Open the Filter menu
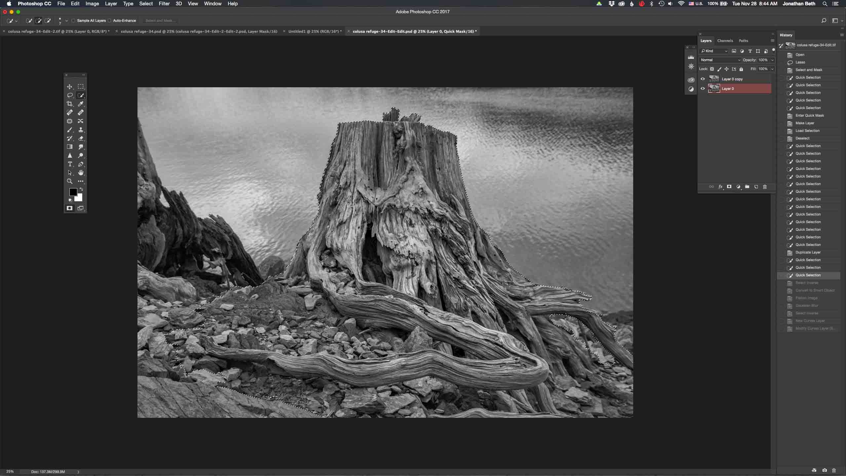Viewport: 846px width, 476px height. click(x=164, y=4)
